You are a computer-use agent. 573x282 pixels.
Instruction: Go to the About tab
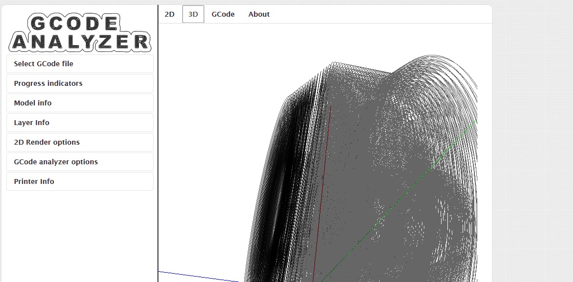pyautogui.click(x=259, y=14)
